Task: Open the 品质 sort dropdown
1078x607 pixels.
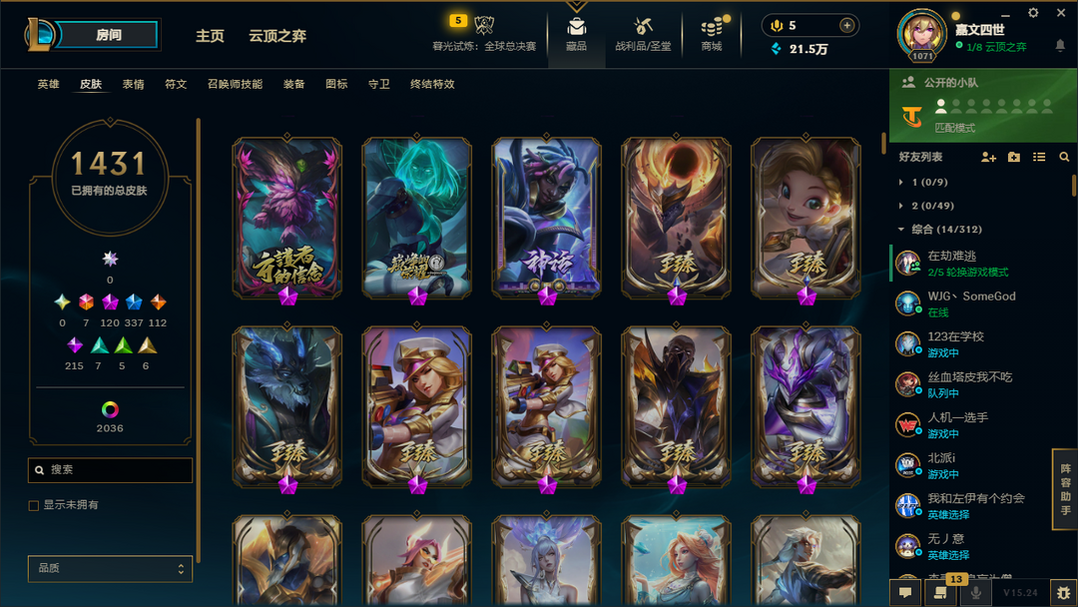Action: click(110, 568)
